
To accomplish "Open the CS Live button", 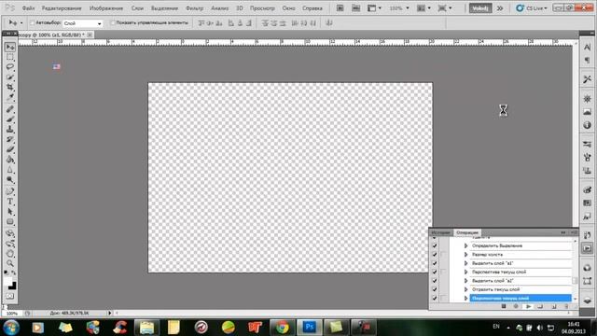I will tap(532, 8).
